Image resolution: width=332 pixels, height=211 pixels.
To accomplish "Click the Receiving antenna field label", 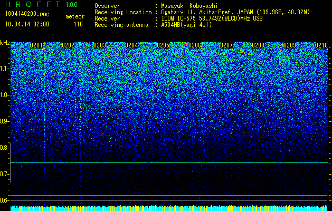I will [x=121, y=25].
